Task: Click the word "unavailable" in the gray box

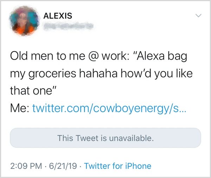Action: pos(131,138)
